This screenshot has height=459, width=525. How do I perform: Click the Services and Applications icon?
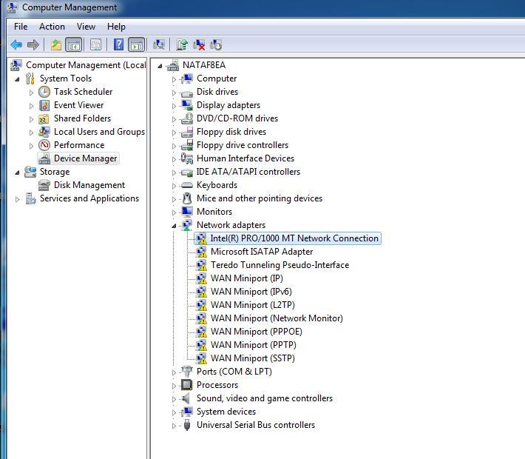[x=30, y=198]
